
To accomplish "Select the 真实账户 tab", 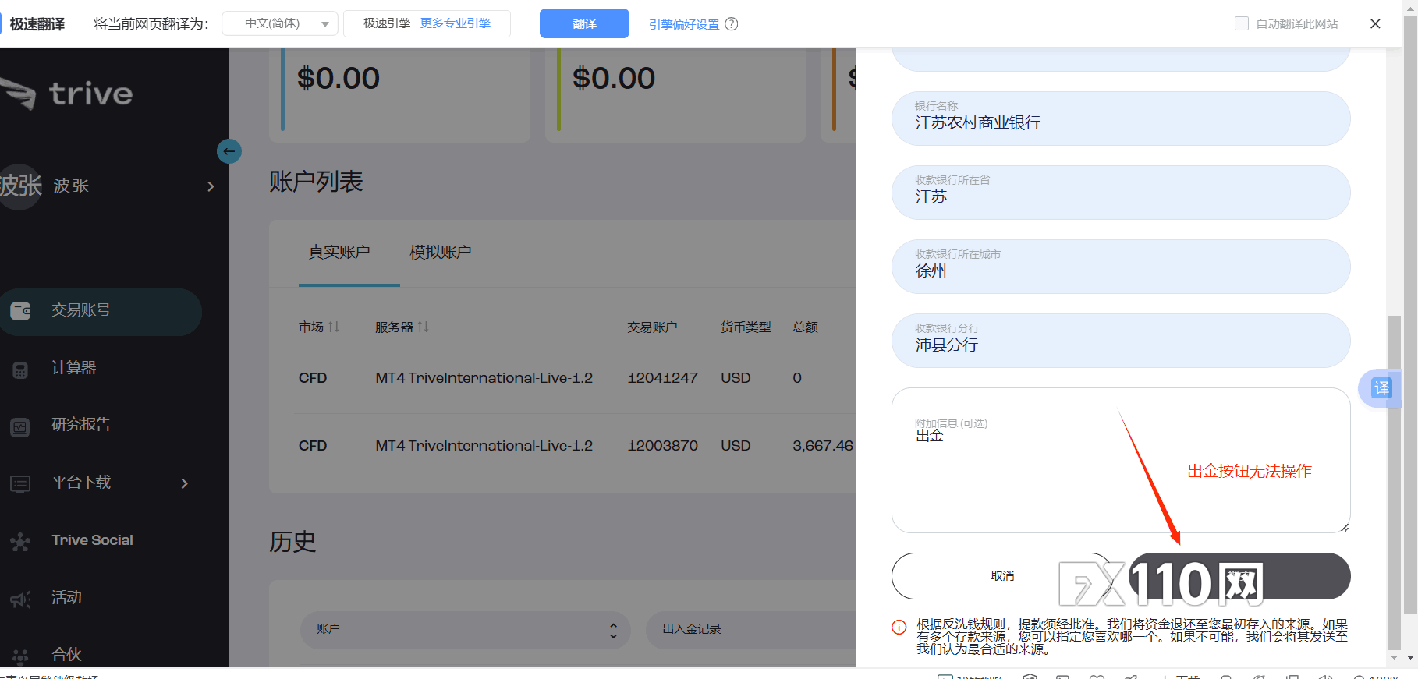I will 339,253.
